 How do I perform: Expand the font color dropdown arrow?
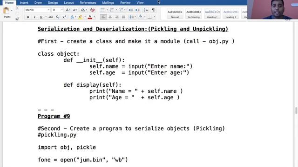click(95, 17)
